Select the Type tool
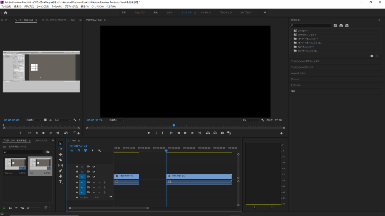Screen dimensions: 385x216 (x=61, y=181)
